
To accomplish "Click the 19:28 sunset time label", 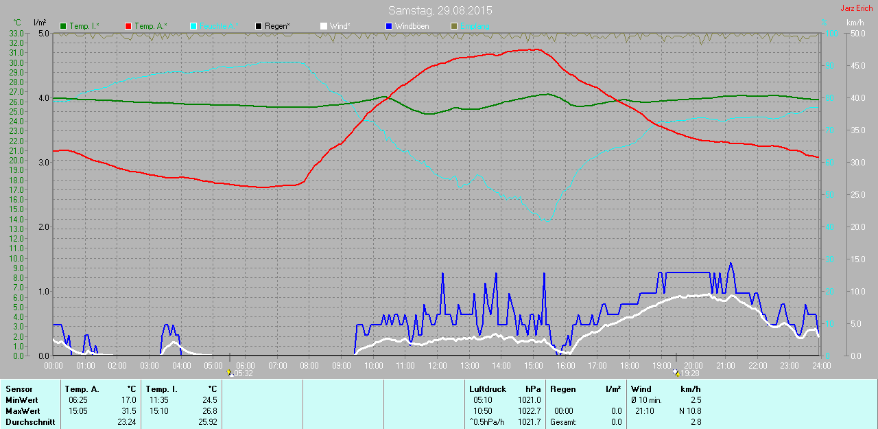I will (x=690, y=373).
